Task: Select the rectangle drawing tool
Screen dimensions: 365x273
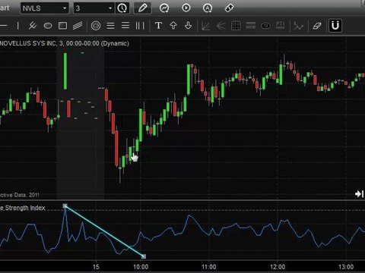Action: point(62,26)
